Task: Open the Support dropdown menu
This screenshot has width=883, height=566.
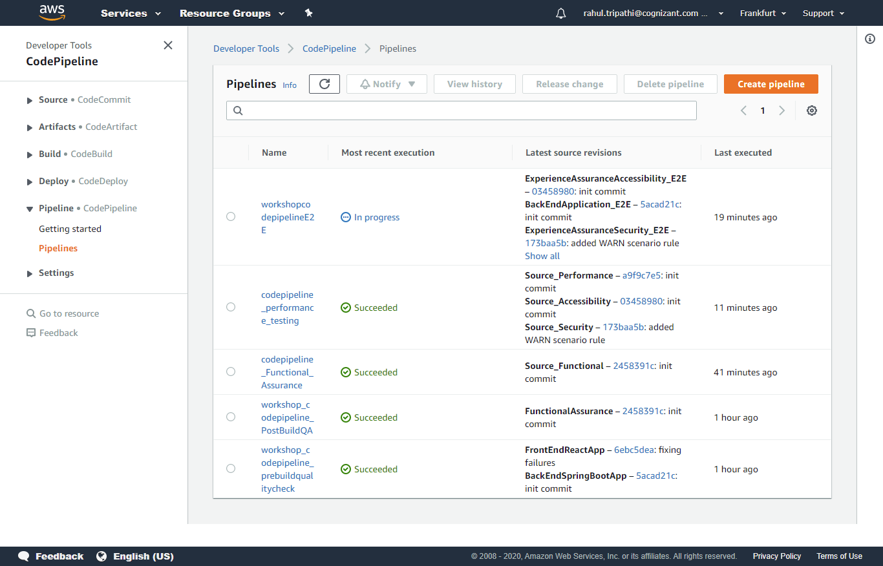Action: pos(824,13)
